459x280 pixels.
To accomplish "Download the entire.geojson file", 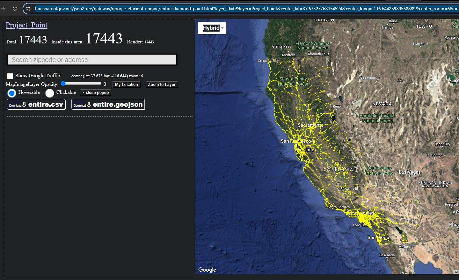I will 108,104.
